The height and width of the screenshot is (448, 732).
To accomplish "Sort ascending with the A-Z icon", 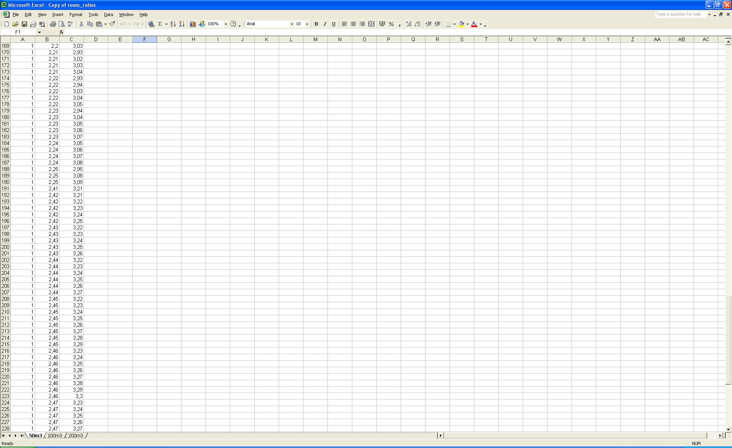I will coord(173,24).
